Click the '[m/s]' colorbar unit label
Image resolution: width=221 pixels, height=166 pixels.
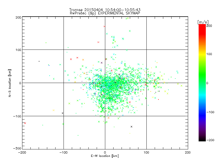coord(203,22)
